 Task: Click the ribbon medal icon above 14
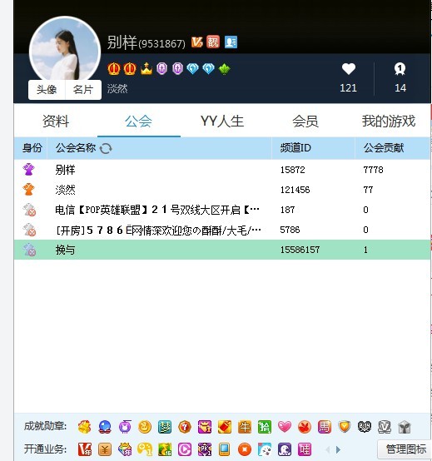tap(400, 69)
